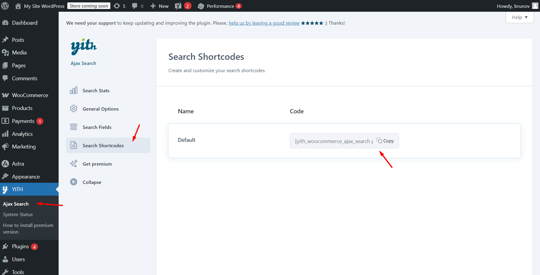Click the Copy shortcode button label
This screenshot has width=540, height=275.
pyautogui.click(x=388, y=141)
